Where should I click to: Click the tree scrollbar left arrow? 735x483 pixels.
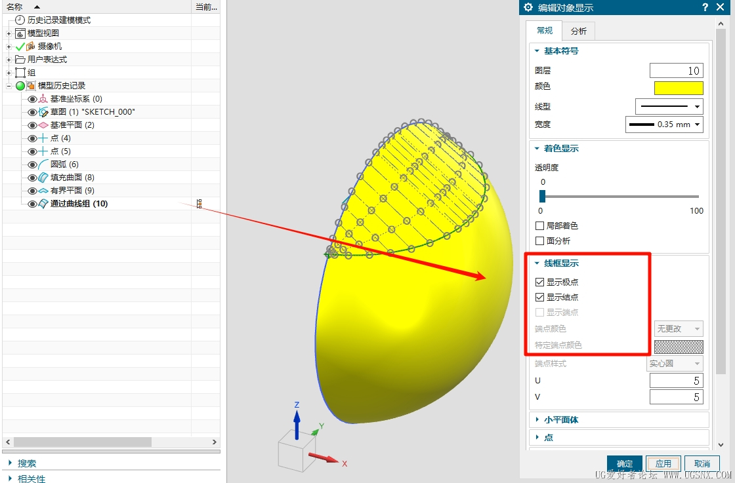(x=7, y=442)
